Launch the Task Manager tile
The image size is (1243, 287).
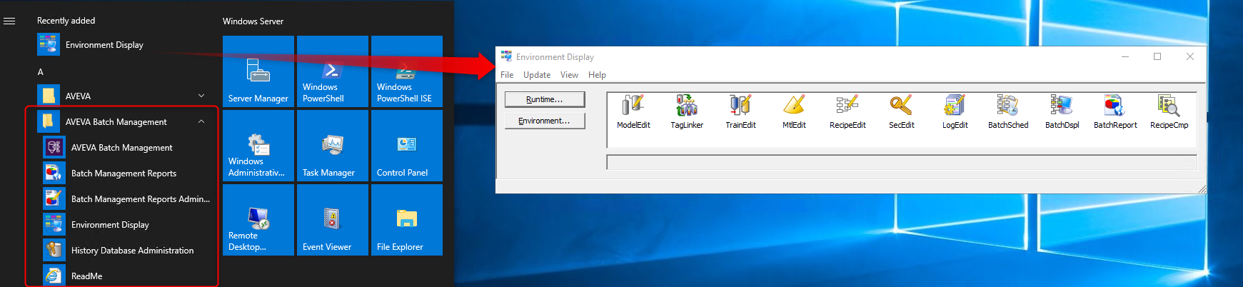click(x=333, y=146)
